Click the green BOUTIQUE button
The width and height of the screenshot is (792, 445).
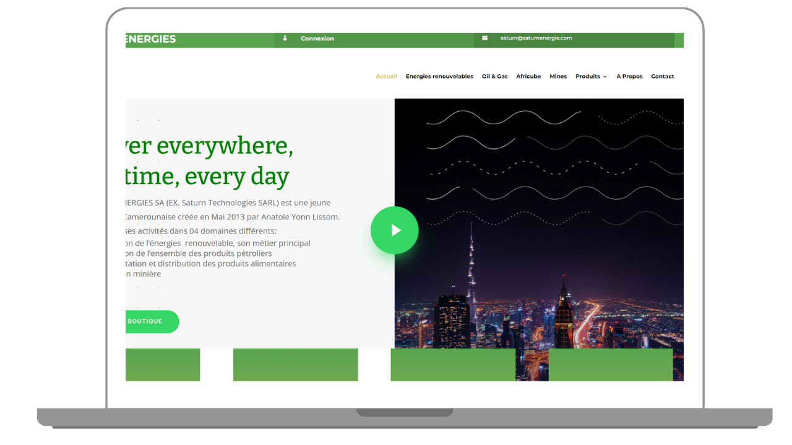(x=152, y=321)
